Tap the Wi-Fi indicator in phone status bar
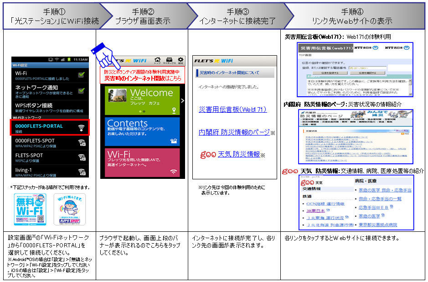428x282 pixels. click(x=57, y=59)
